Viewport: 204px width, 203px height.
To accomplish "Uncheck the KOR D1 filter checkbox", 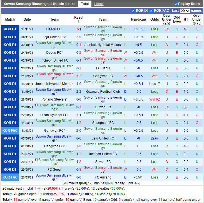I will click(133, 11).
